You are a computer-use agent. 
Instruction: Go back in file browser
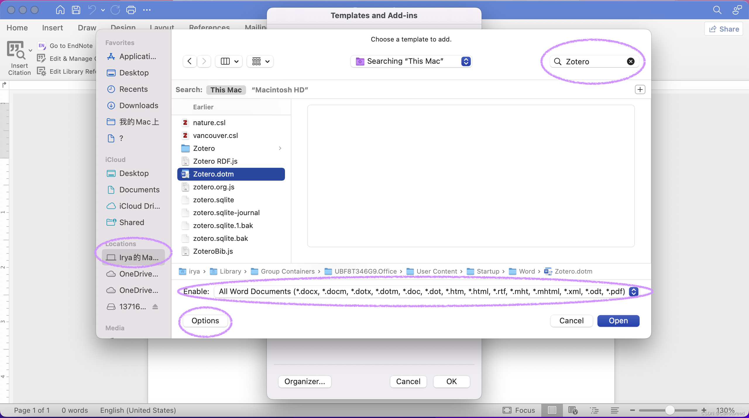[190, 61]
